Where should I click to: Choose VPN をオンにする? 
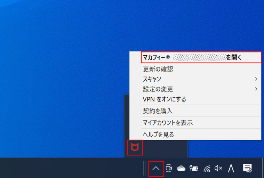tap(201, 99)
